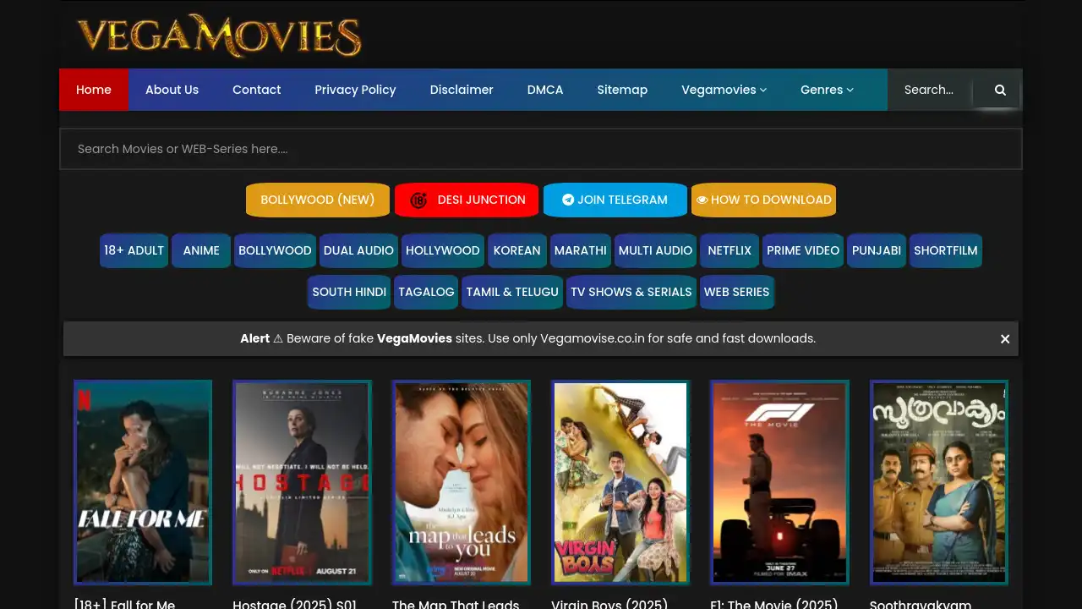The image size is (1082, 609).
Task: Select the Tagalog category
Action: [426, 292]
